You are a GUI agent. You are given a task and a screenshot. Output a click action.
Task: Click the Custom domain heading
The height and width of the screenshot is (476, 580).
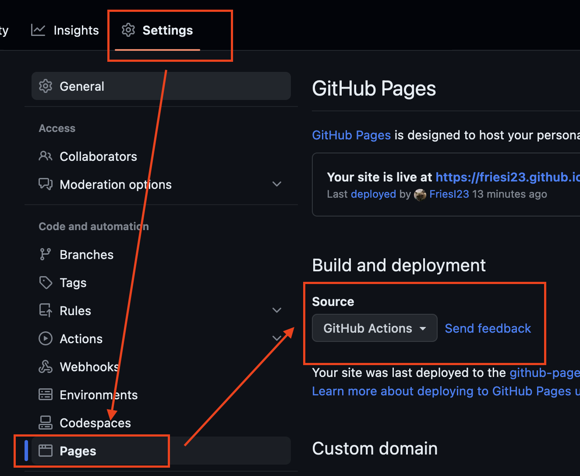(375, 448)
